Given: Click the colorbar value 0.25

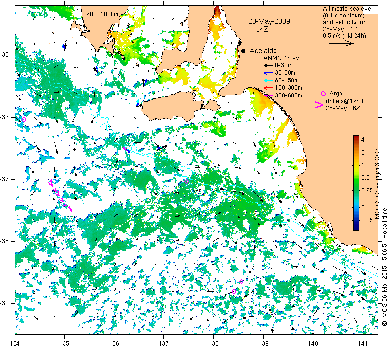Looking at the screenshot, I should 367,190.
